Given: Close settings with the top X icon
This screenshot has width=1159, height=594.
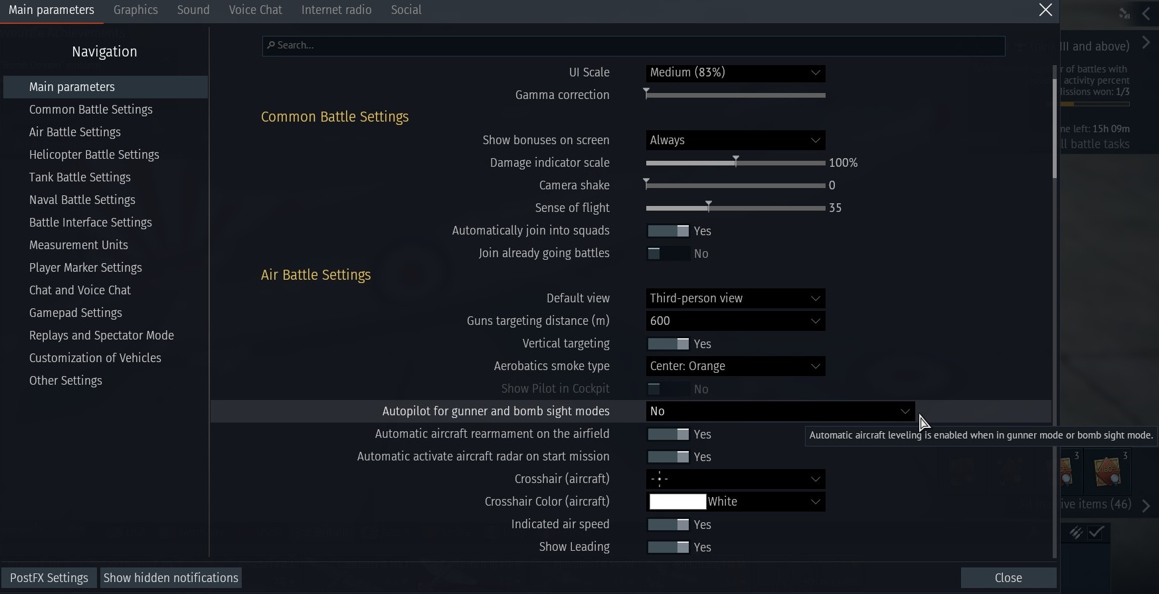Looking at the screenshot, I should [x=1045, y=10].
